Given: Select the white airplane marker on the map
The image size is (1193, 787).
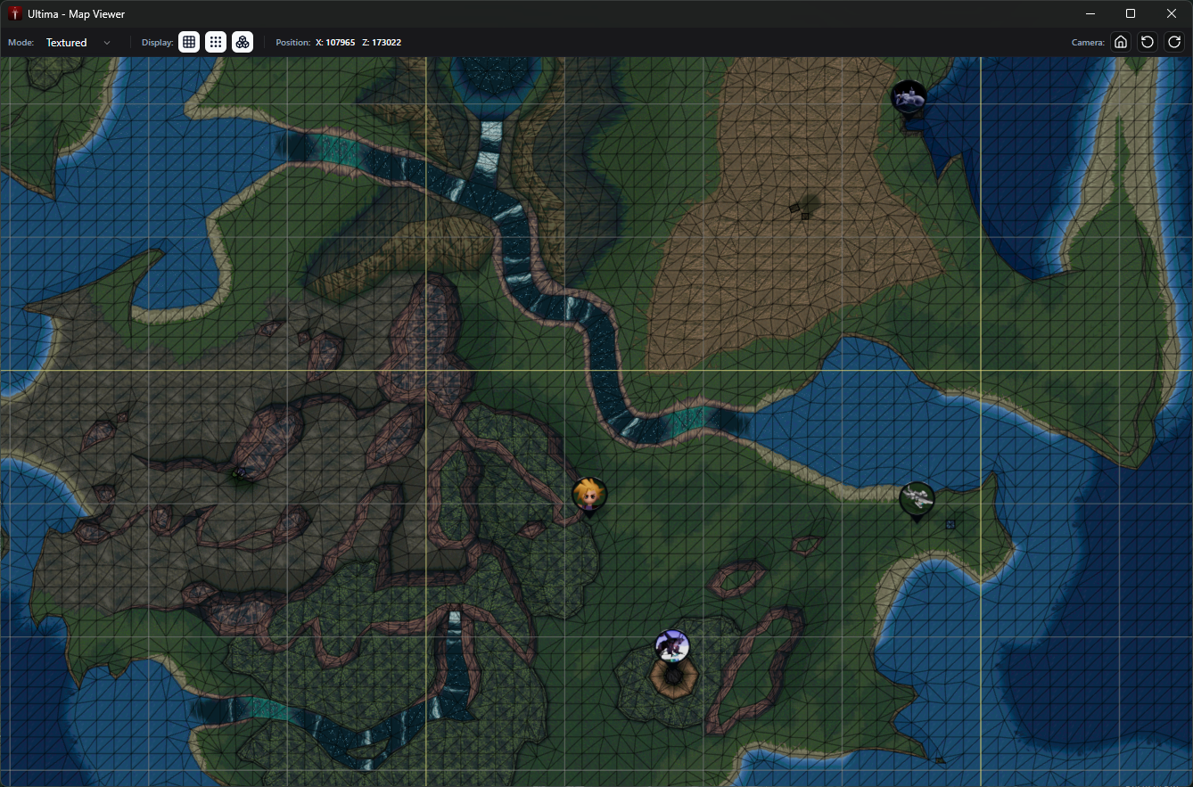Looking at the screenshot, I should [x=916, y=501].
